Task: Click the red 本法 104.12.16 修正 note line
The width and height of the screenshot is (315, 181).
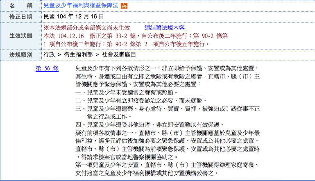Action: point(135,36)
